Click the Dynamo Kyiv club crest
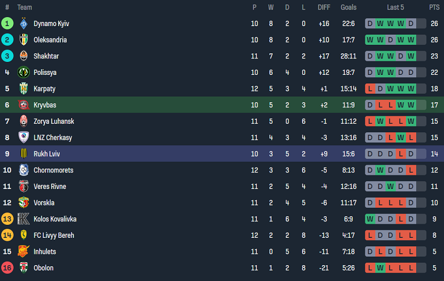Viewport: 444px width, 281px height. click(23, 24)
